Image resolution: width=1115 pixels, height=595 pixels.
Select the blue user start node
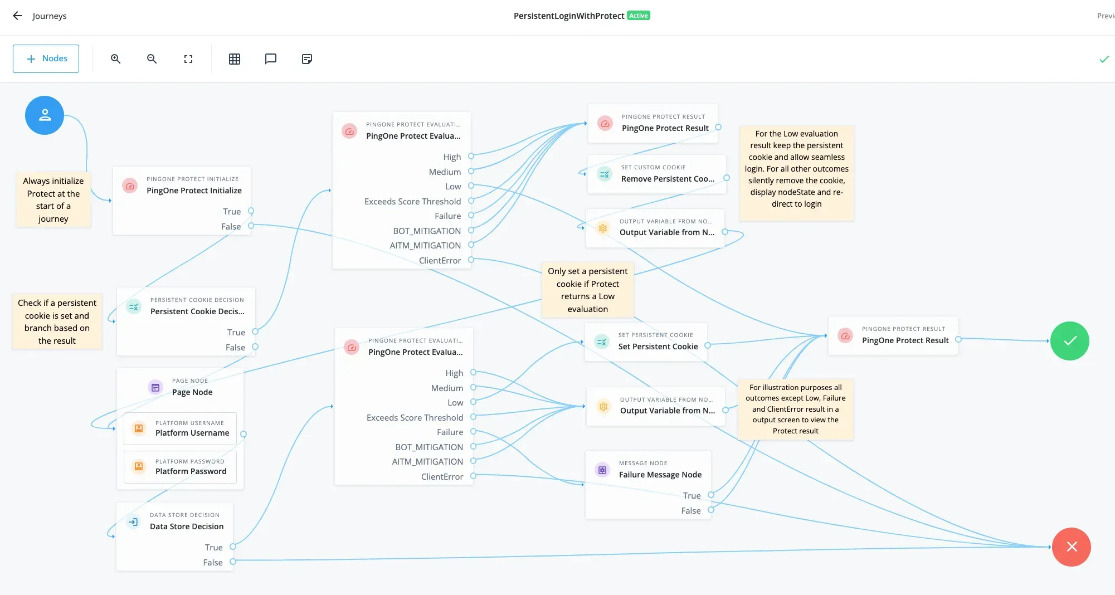point(45,115)
